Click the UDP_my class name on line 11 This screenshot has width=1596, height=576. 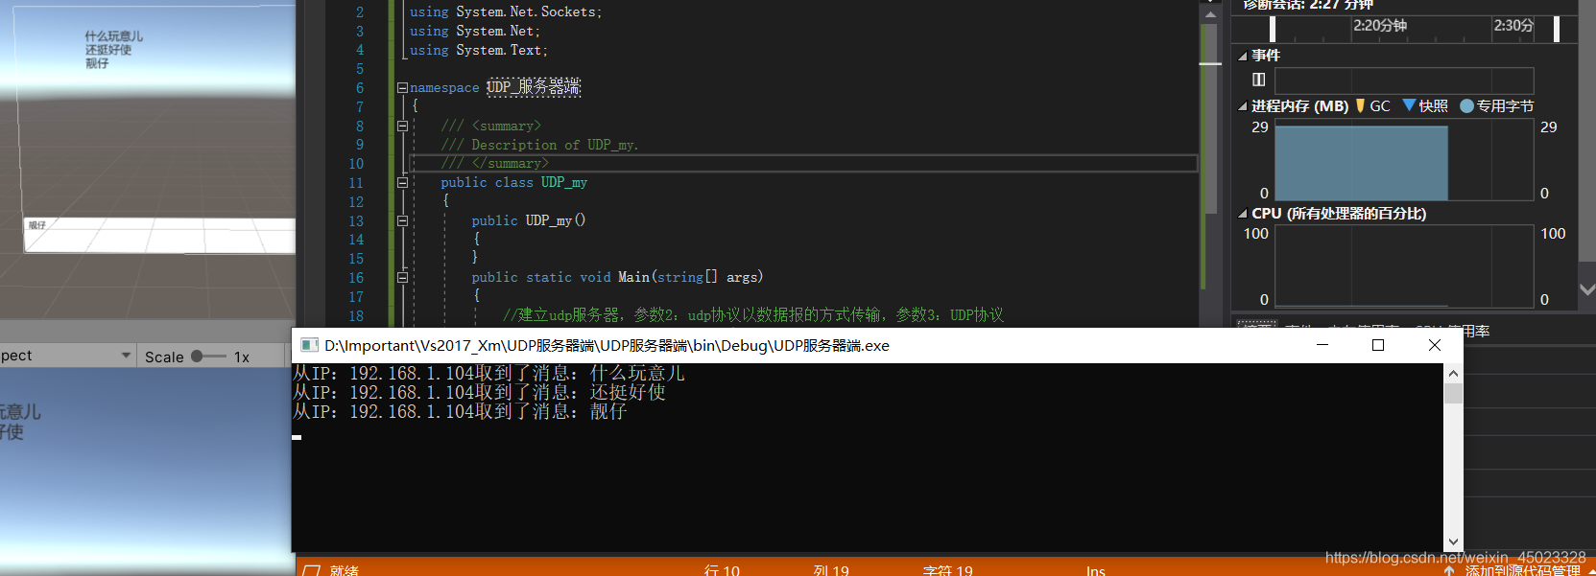[564, 182]
